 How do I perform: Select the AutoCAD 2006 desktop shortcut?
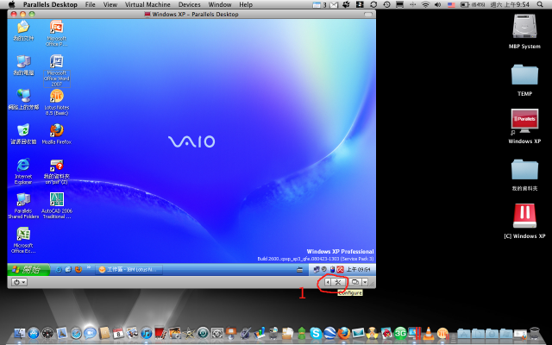pyautogui.click(x=56, y=205)
